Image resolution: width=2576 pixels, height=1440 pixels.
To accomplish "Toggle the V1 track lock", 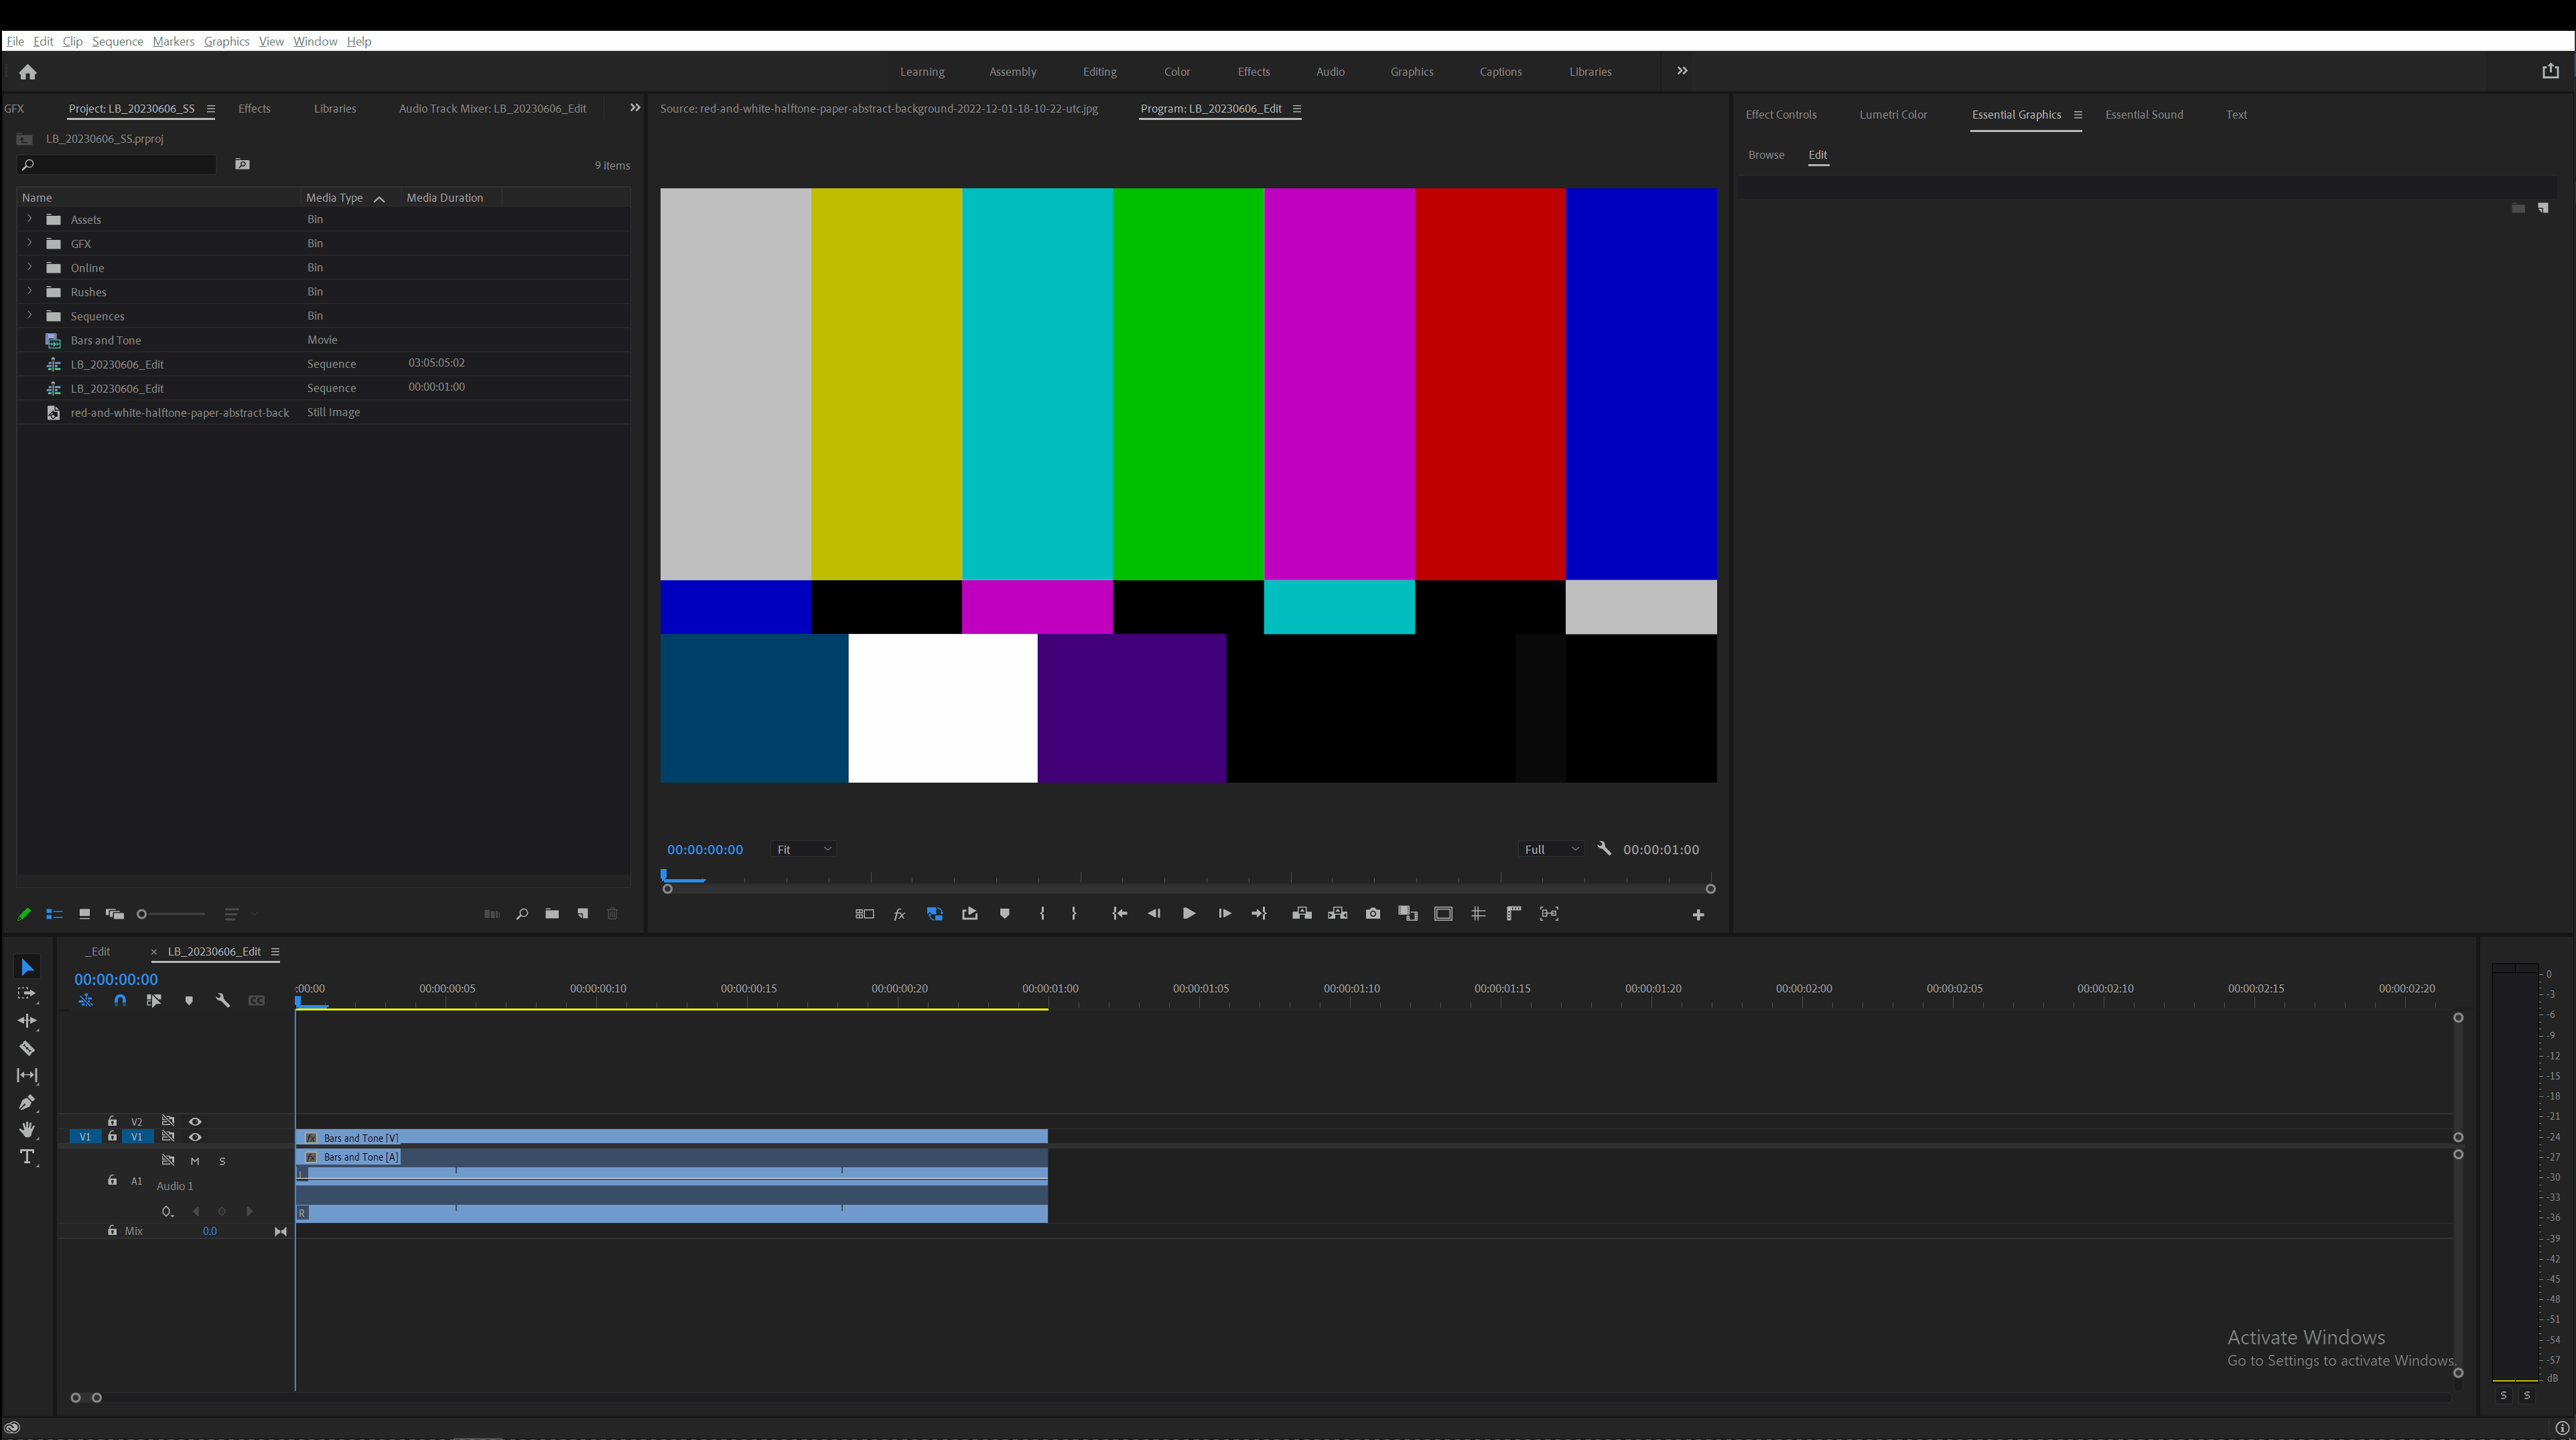I will 112,1136.
